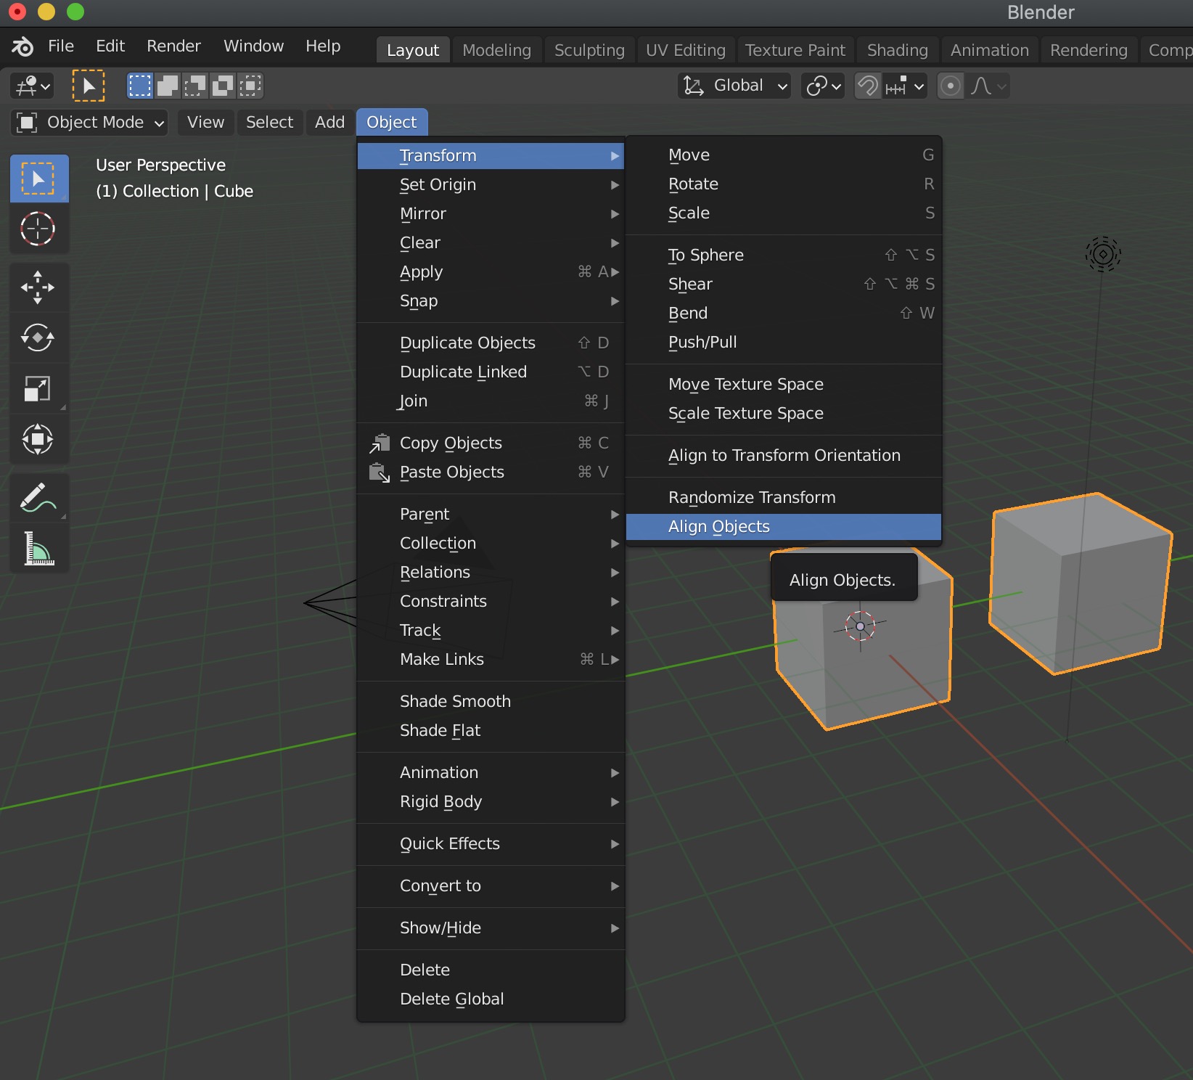Switch to the Shading workspace tab

pos(898,50)
